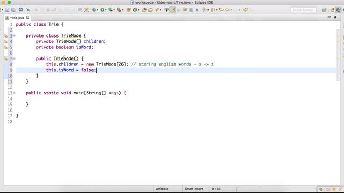The image size is (344, 193).
Task: Click the Writable status bar entry
Action: [x=162, y=189]
